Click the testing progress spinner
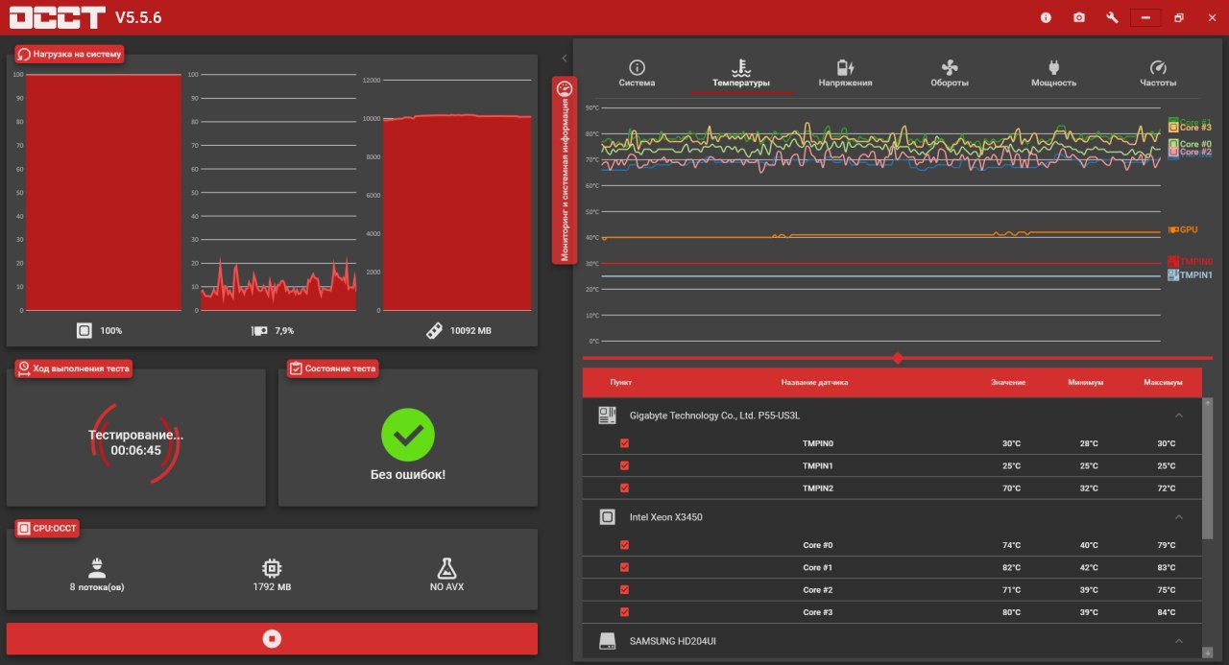Screen dimensions: 1229x665 135,442
